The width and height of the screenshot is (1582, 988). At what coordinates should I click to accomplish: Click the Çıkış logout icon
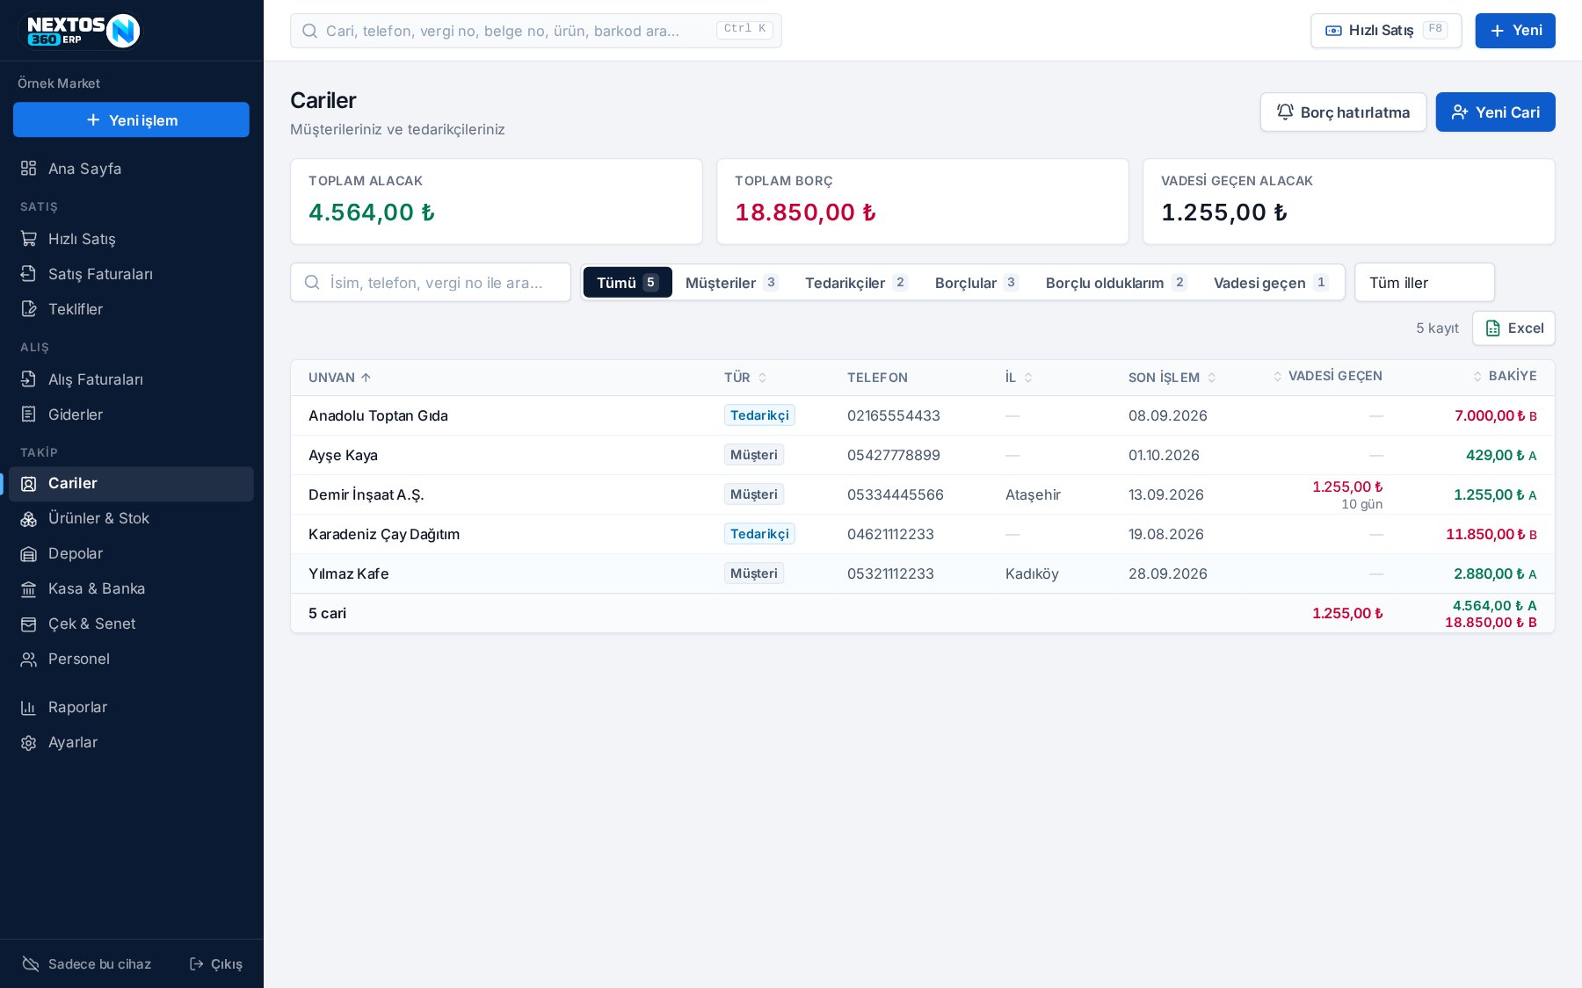[197, 964]
